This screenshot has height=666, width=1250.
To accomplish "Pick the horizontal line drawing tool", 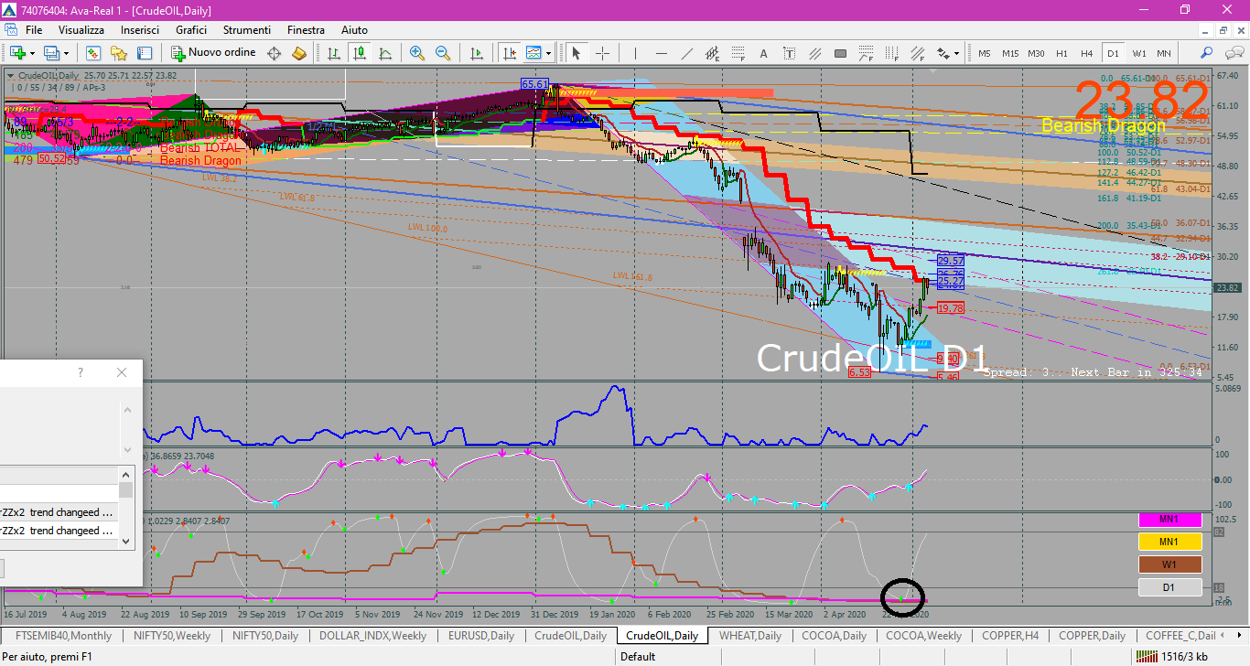I will tap(662, 53).
